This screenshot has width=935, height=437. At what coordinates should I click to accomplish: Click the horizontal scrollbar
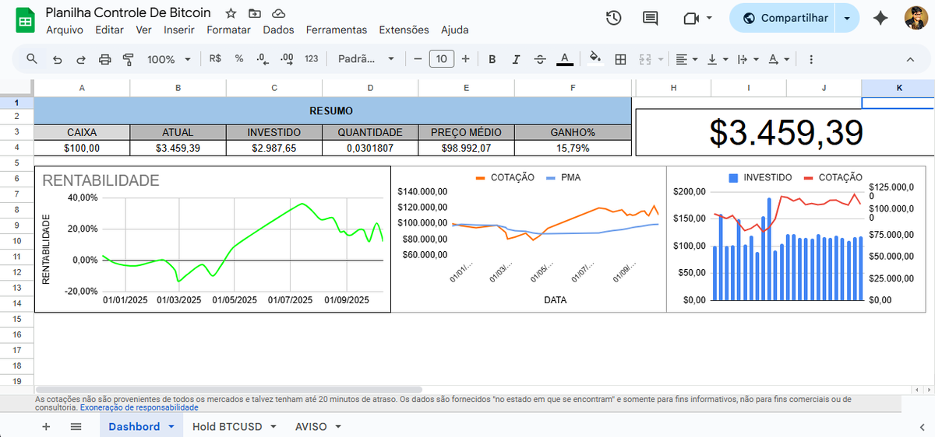coord(228,390)
